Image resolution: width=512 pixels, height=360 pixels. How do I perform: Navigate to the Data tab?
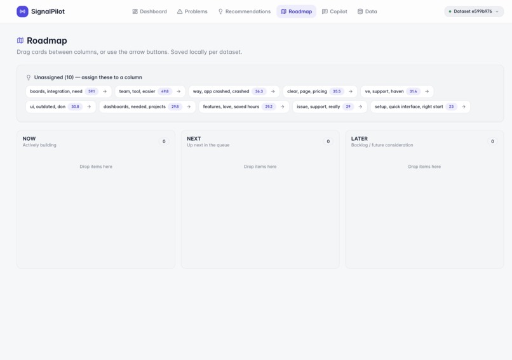coord(367,11)
